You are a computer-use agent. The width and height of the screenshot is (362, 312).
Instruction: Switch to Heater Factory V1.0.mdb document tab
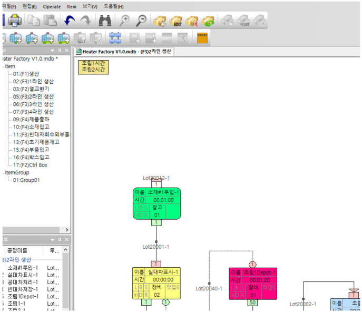(125, 52)
